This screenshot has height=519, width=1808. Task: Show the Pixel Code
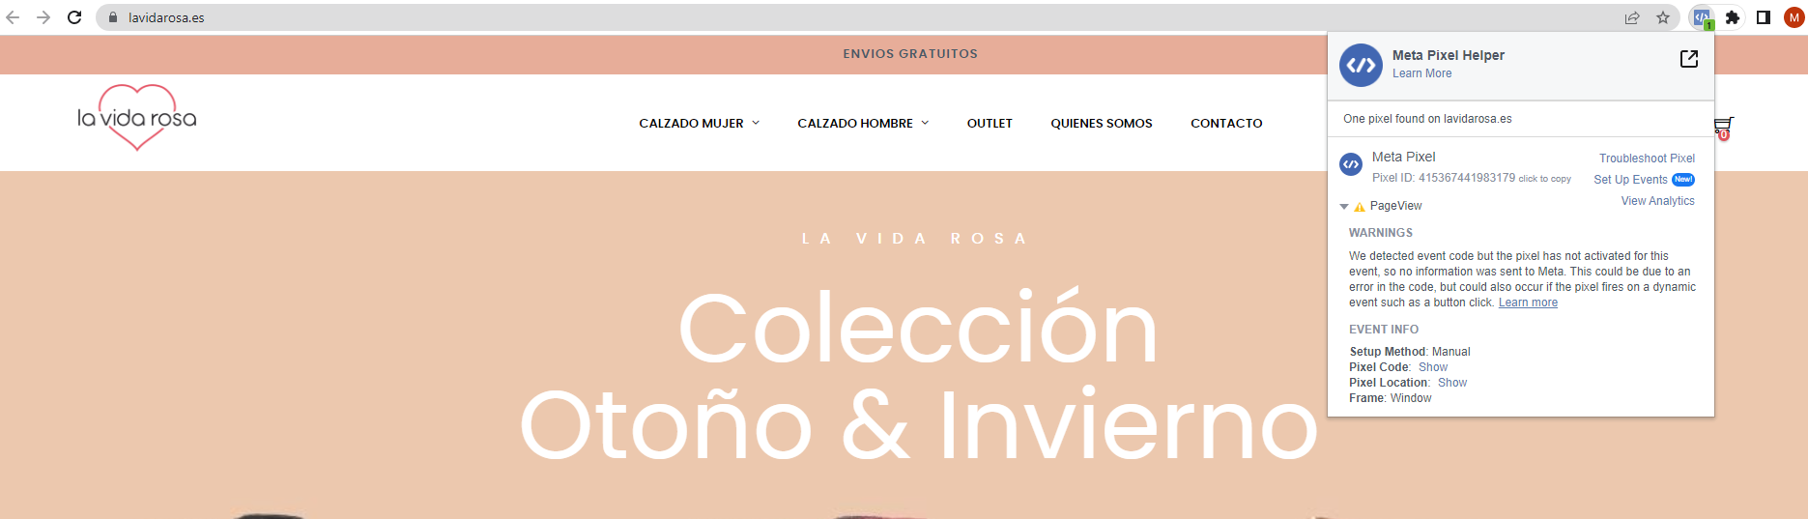click(x=1433, y=367)
